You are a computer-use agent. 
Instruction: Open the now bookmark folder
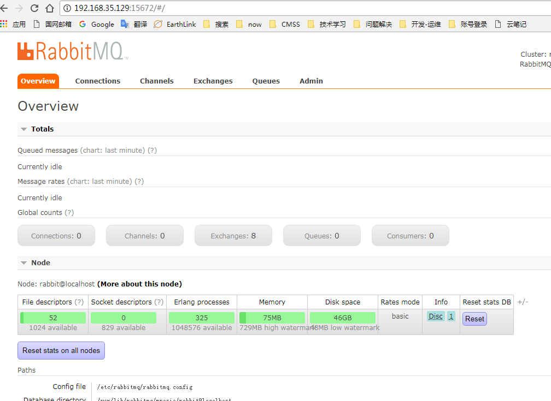pyautogui.click(x=249, y=24)
